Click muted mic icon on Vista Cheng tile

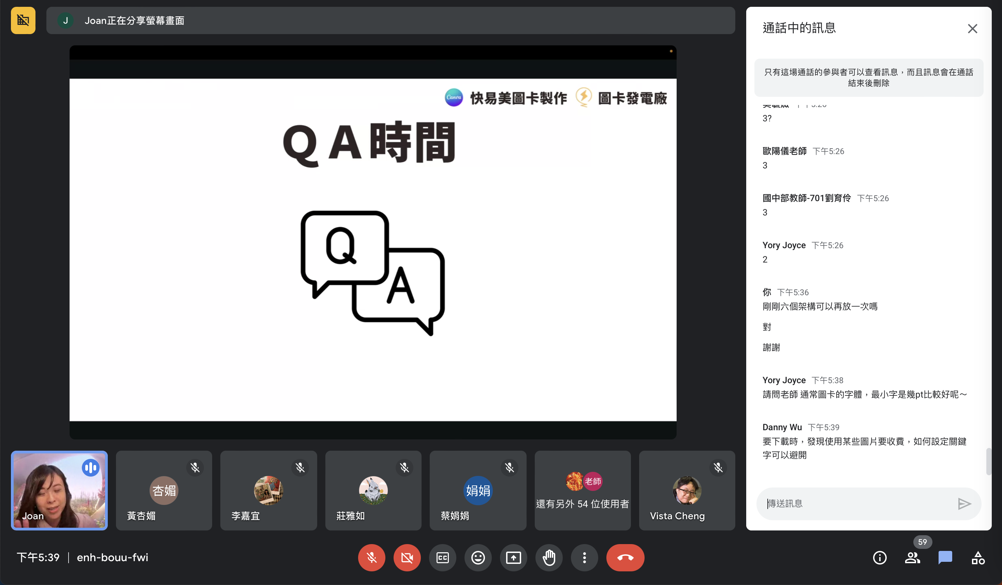[718, 467]
